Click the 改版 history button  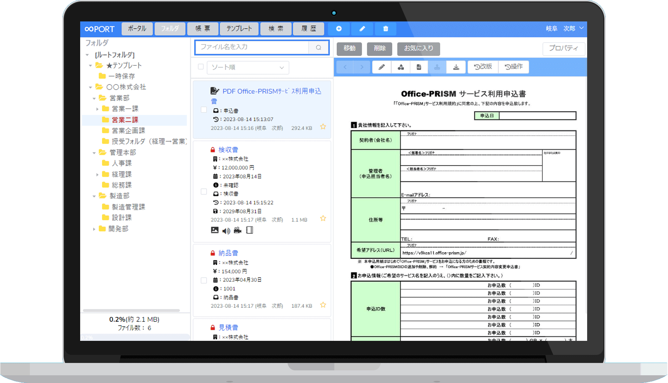pos(483,67)
